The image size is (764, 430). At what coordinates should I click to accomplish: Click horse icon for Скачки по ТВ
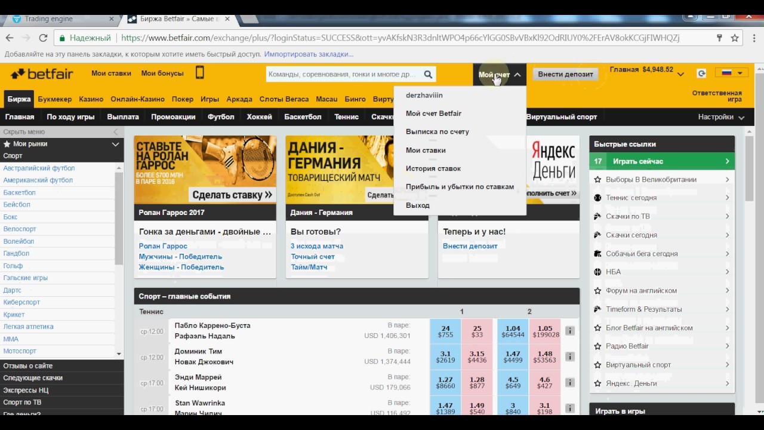pos(597,216)
